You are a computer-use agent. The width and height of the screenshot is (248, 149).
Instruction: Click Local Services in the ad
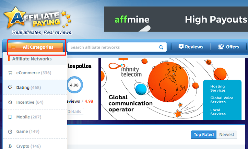[x=218, y=112]
